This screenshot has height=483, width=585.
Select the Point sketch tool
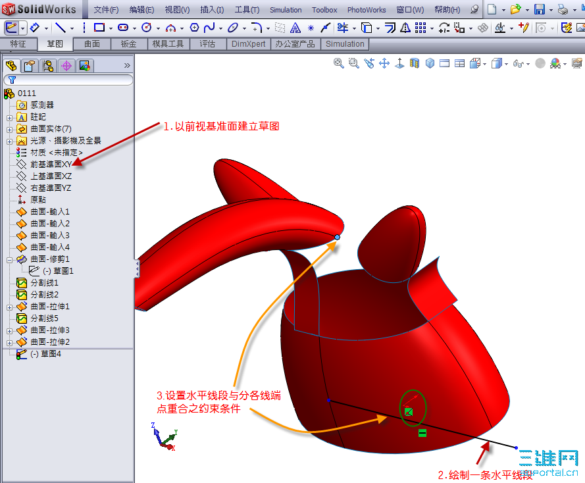click(x=311, y=28)
